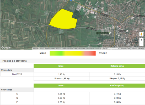
Task: Open Street View pegman icon
Action: click(x=141, y=34)
